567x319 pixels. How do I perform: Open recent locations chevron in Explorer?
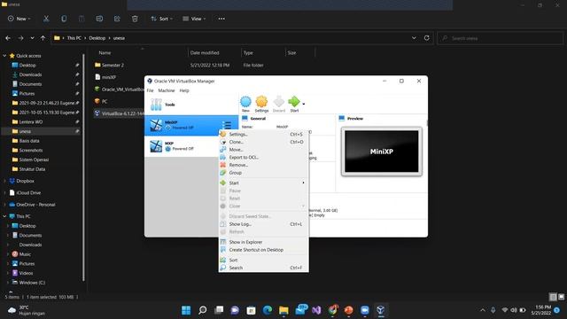click(32, 38)
